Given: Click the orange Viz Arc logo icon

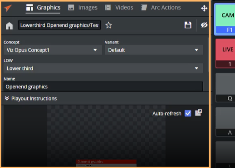Looking at the screenshot, I should 8,8.
